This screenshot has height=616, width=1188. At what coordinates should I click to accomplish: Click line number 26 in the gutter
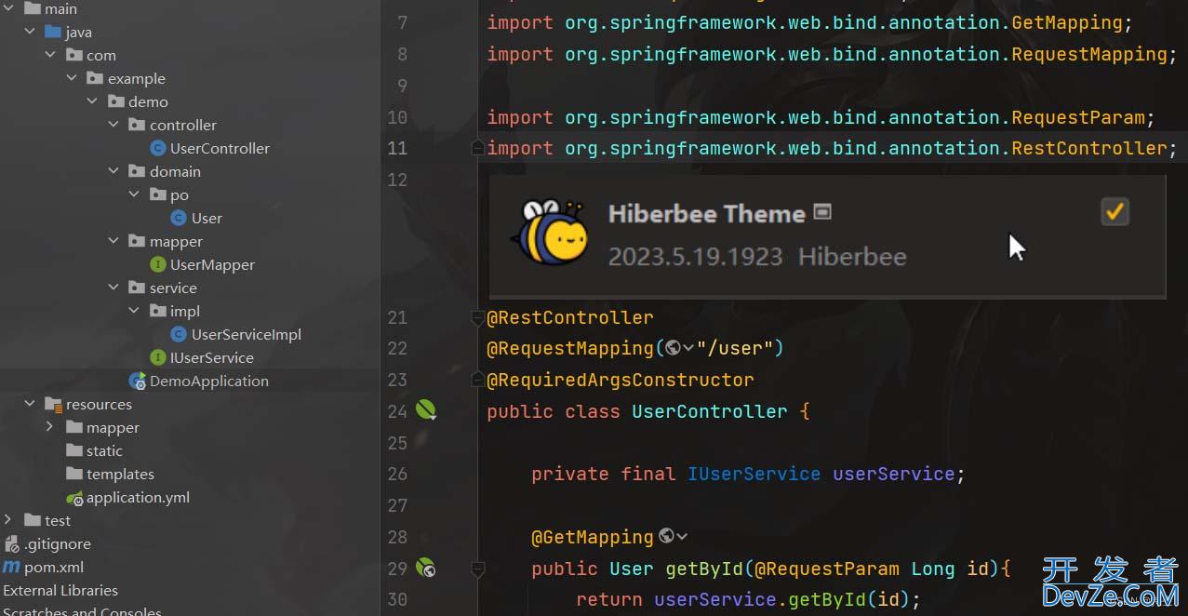(x=397, y=474)
